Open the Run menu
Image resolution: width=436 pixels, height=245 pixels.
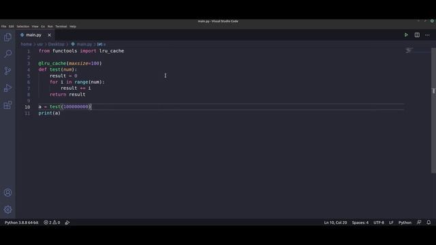tap(50, 27)
